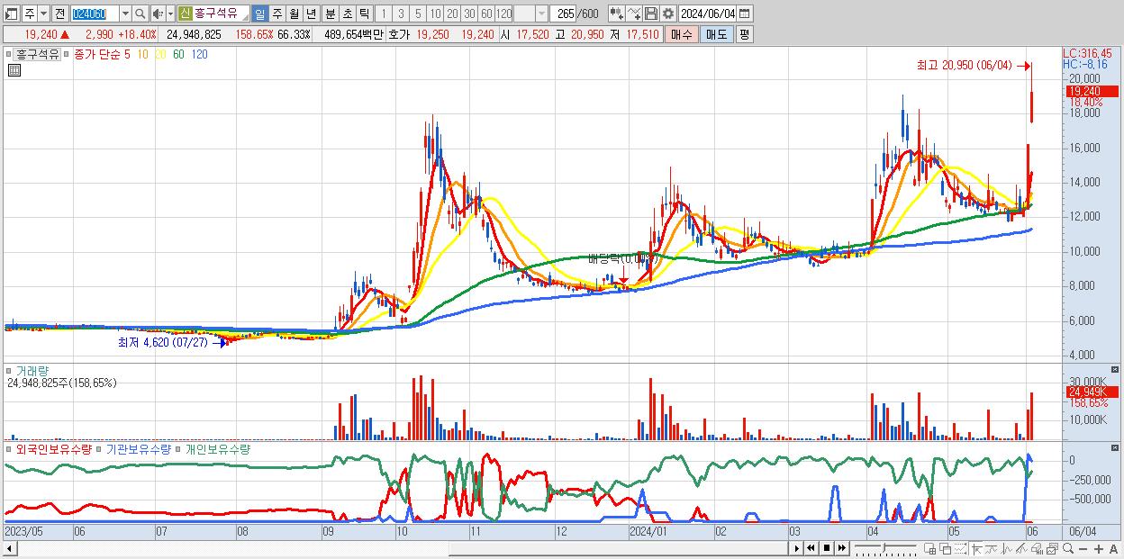Click the fast-forward replay button
Image resolution: width=1124 pixels, height=559 pixels.
(x=841, y=548)
